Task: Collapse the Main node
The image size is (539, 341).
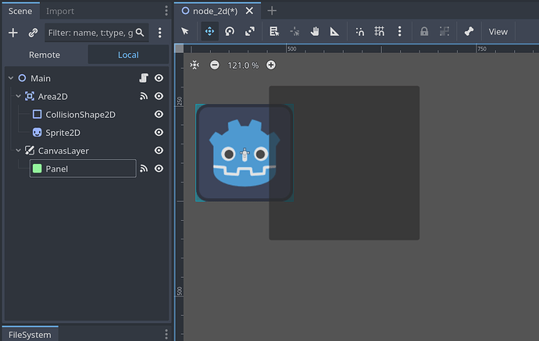Action: tap(11, 78)
